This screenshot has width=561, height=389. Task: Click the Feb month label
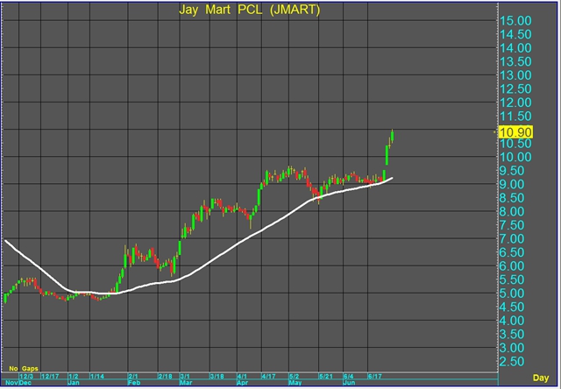click(x=134, y=383)
